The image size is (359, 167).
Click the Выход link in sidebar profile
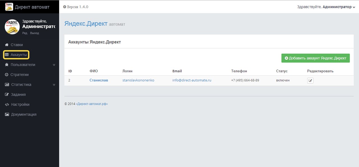coord(34,33)
